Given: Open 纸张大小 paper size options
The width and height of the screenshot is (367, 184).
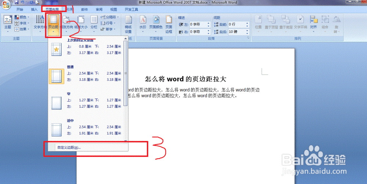Looking at the screenshot, I should click(81, 24).
